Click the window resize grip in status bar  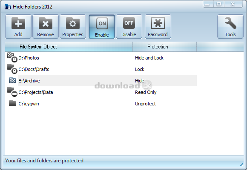(x=241, y=164)
